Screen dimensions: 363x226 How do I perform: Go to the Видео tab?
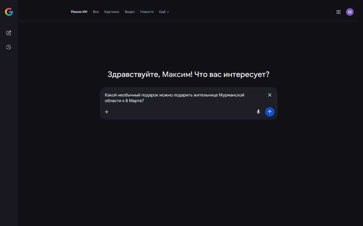(130, 12)
